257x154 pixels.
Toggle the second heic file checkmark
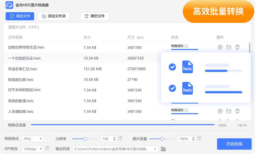pyautogui.click(x=172, y=88)
